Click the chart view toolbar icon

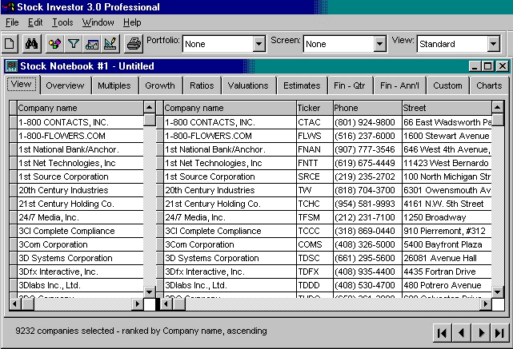[92, 43]
